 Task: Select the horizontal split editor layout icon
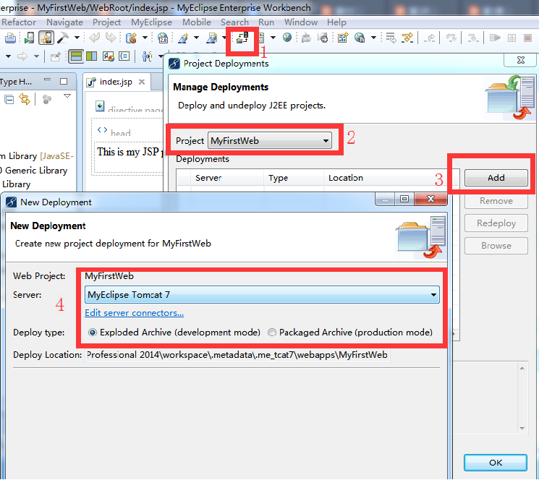(76, 56)
